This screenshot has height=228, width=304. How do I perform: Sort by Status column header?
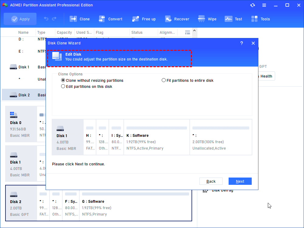(x=137, y=33)
